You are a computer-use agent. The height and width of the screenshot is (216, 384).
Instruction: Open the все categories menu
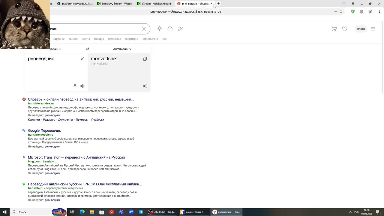(x=164, y=39)
